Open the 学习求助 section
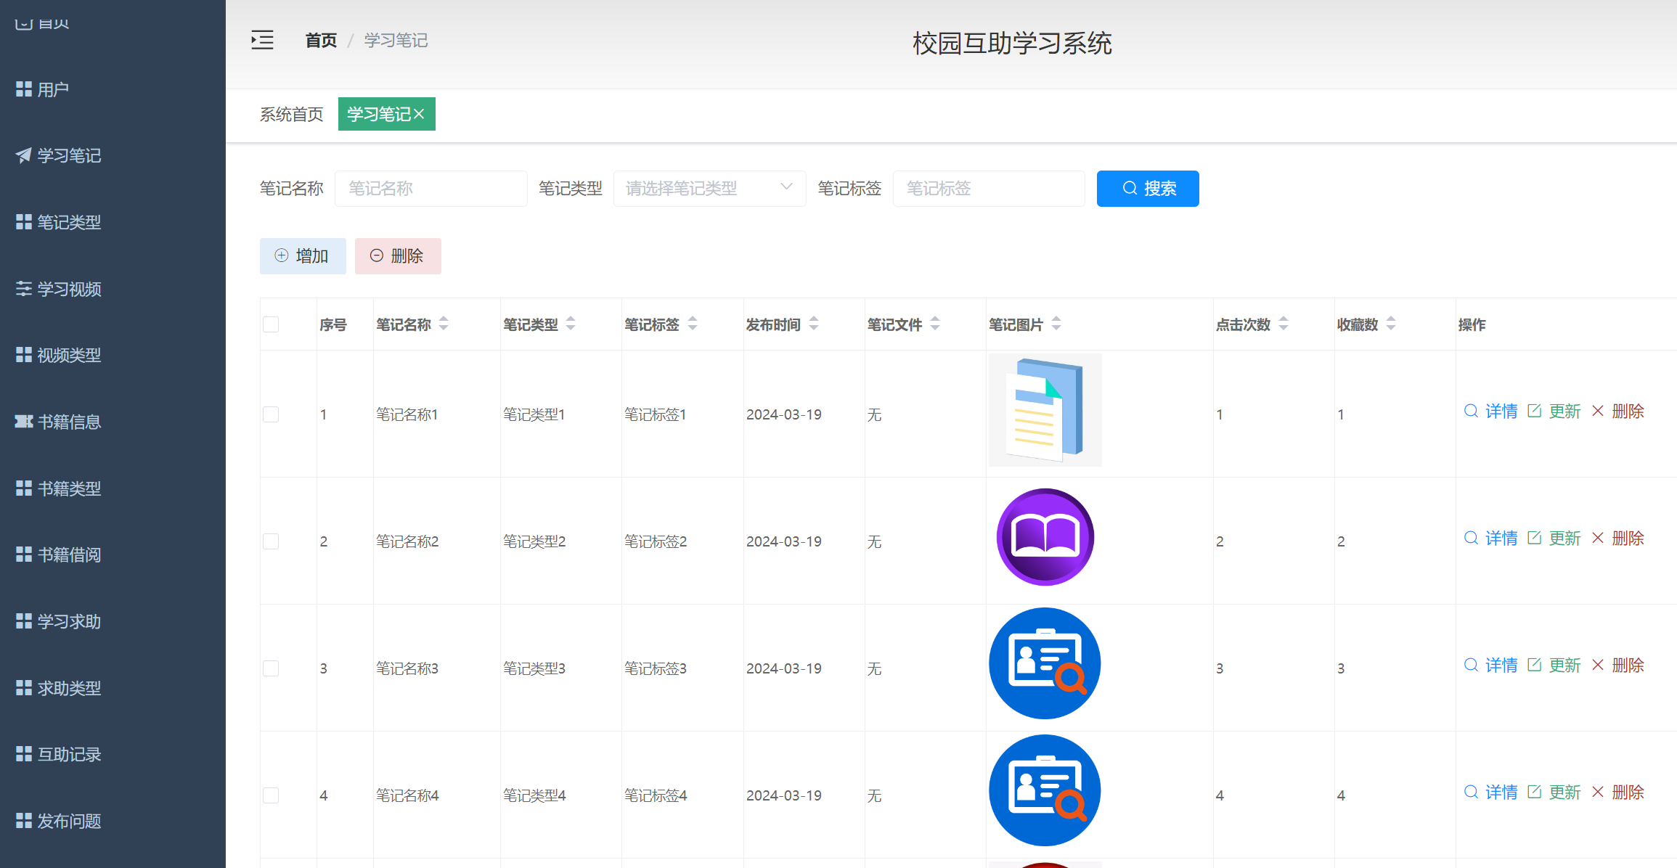Viewport: 1677px width, 868px height. [68, 621]
